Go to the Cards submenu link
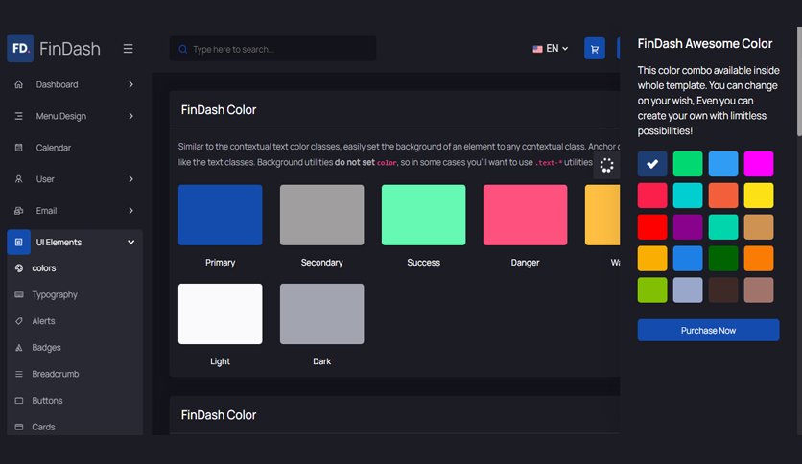The image size is (802, 464). coord(43,427)
